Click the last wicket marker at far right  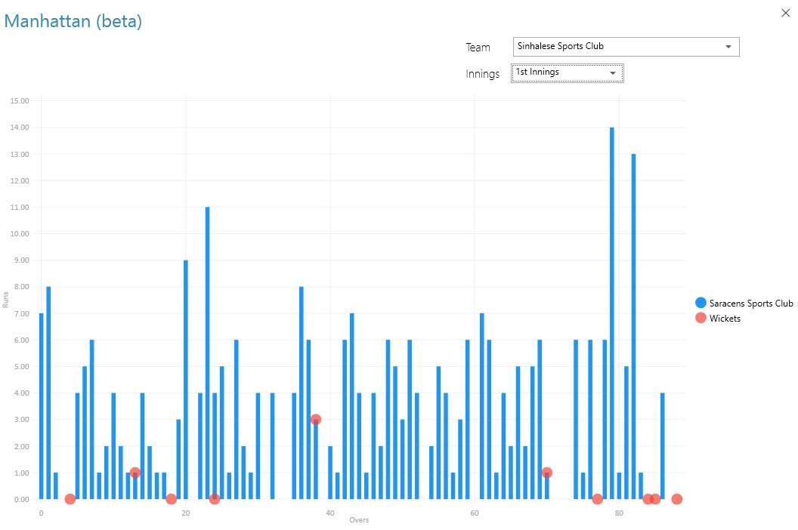(x=677, y=499)
